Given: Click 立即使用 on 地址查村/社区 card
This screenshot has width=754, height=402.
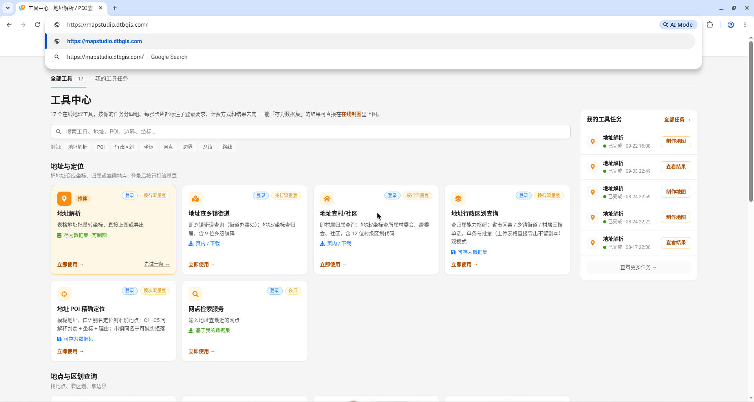Looking at the screenshot, I should click(x=333, y=265).
